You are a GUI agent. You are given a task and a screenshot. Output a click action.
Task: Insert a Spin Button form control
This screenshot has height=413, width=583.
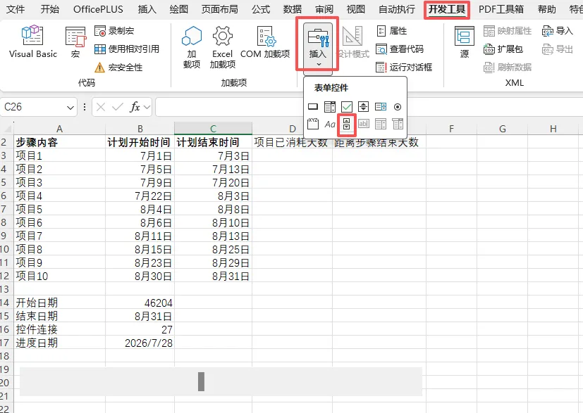click(363, 107)
